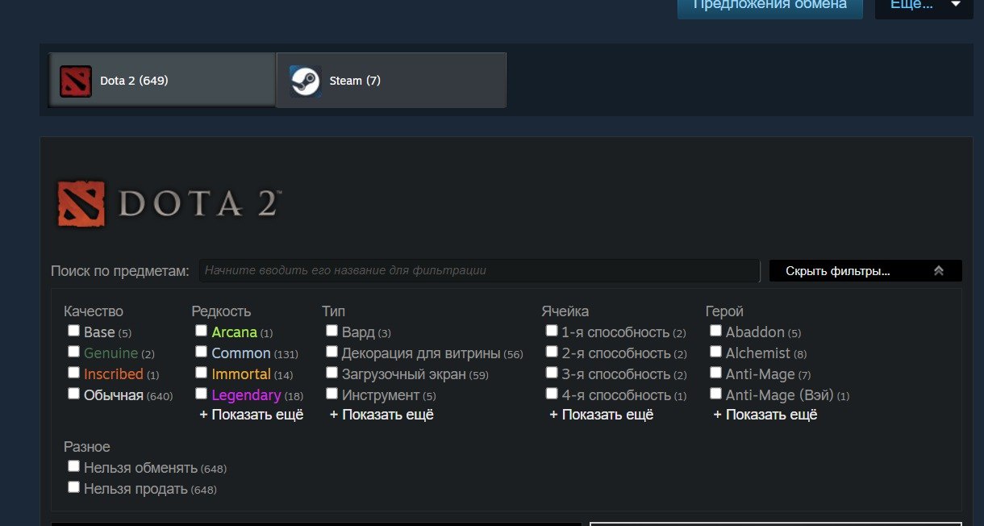
Task: Toggle the Legendary rarity checkbox
Action: pyautogui.click(x=202, y=394)
